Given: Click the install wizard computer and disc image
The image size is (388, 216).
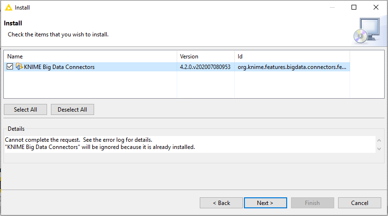Looking at the screenshot, I should point(367,31).
